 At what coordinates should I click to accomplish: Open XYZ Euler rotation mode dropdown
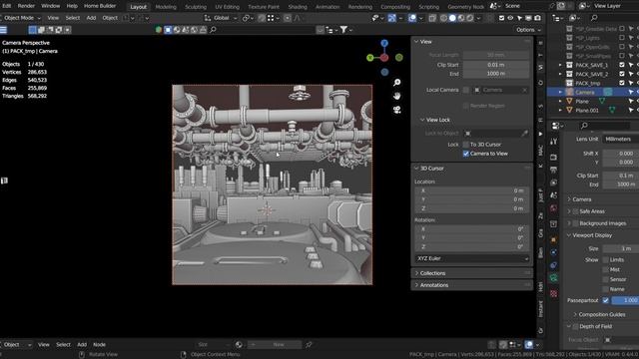(472, 258)
